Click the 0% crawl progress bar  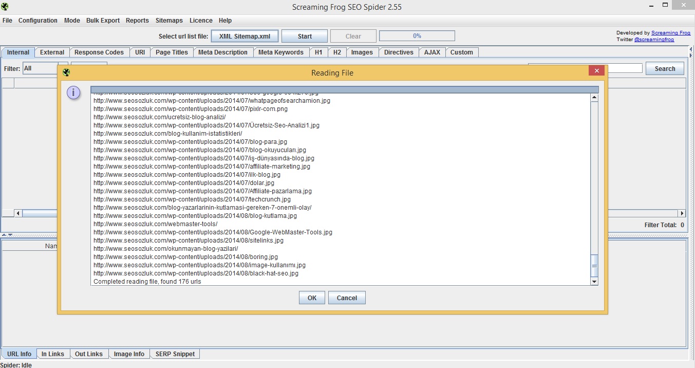coord(417,36)
